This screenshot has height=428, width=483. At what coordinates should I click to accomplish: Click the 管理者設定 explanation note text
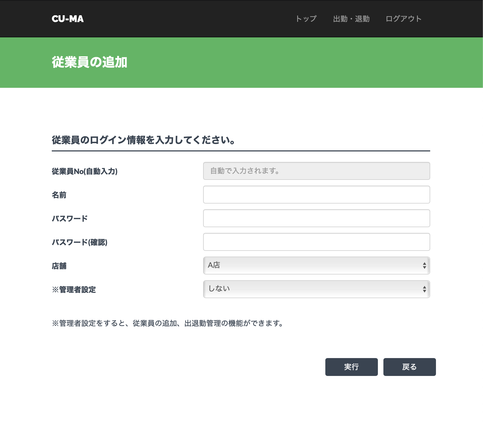click(168, 323)
